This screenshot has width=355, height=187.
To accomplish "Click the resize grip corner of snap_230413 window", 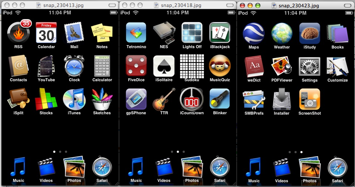I will tap(117, 184).
